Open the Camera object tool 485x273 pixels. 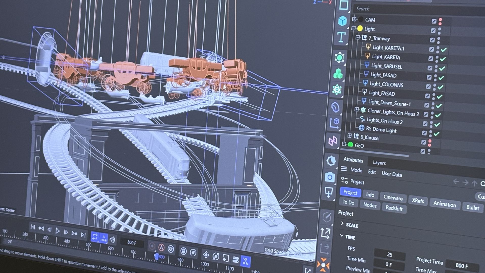tap(330, 177)
